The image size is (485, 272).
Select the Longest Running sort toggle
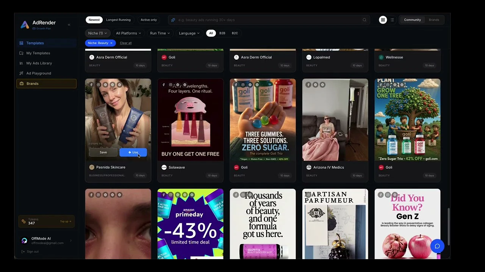click(x=118, y=20)
